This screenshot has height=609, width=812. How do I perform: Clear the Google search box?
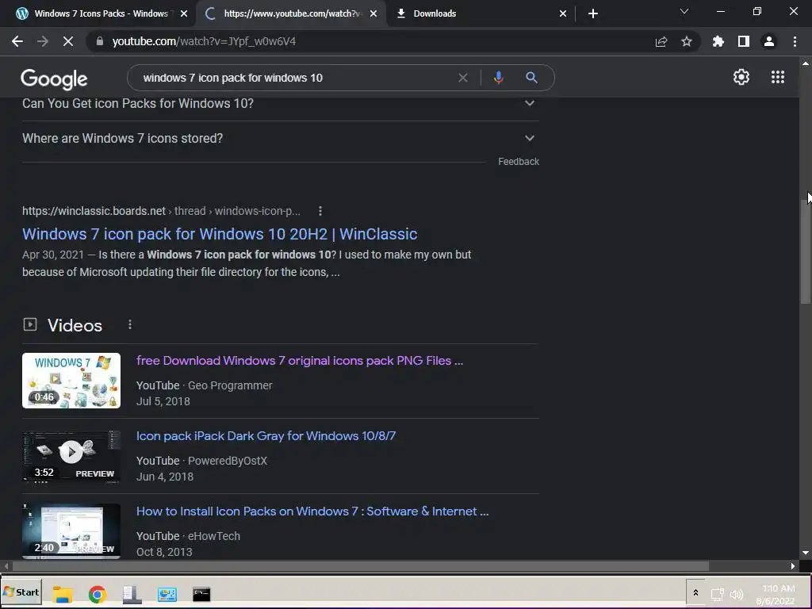(463, 78)
